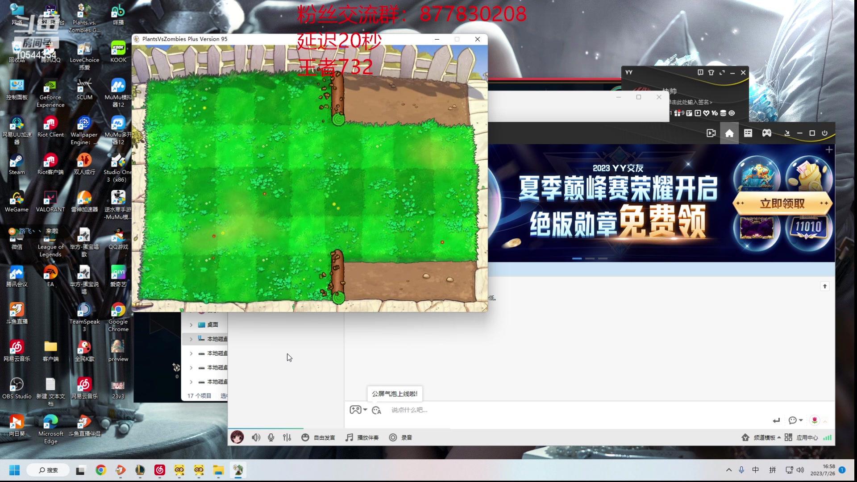Open NetEase Cloud Music on taskbar
The image size is (857, 482).
pyautogui.click(x=160, y=470)
